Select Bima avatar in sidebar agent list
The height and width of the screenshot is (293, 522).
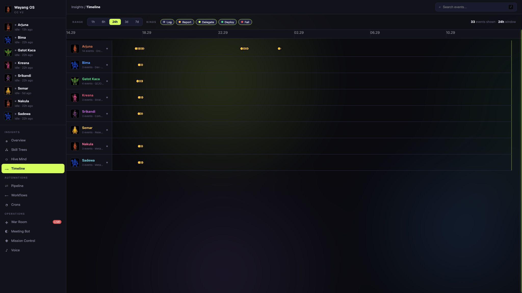pos(8,40)
